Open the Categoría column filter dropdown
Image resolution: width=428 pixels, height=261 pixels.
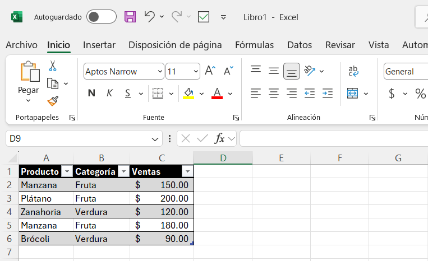(x=123, y=171)
